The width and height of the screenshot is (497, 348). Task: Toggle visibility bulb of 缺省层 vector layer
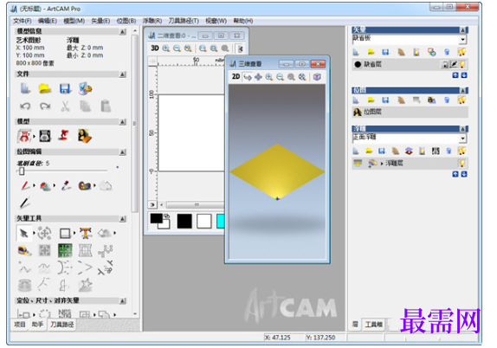[x=462, y=64]
